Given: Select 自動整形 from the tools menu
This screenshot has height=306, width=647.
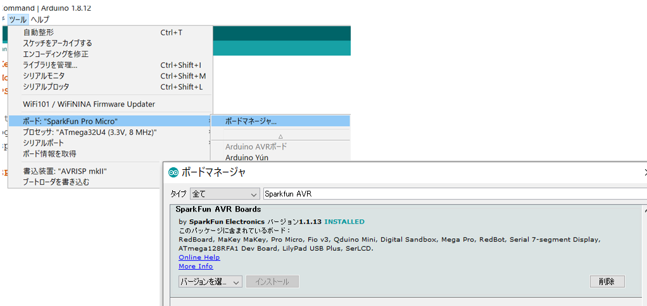Looking at the screenshot, I should tap(110, 32).
